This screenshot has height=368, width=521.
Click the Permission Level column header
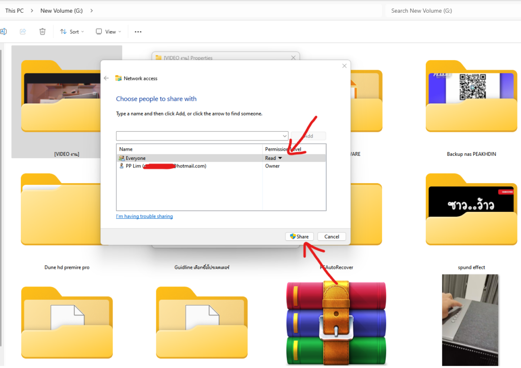(x=294, y=149)
